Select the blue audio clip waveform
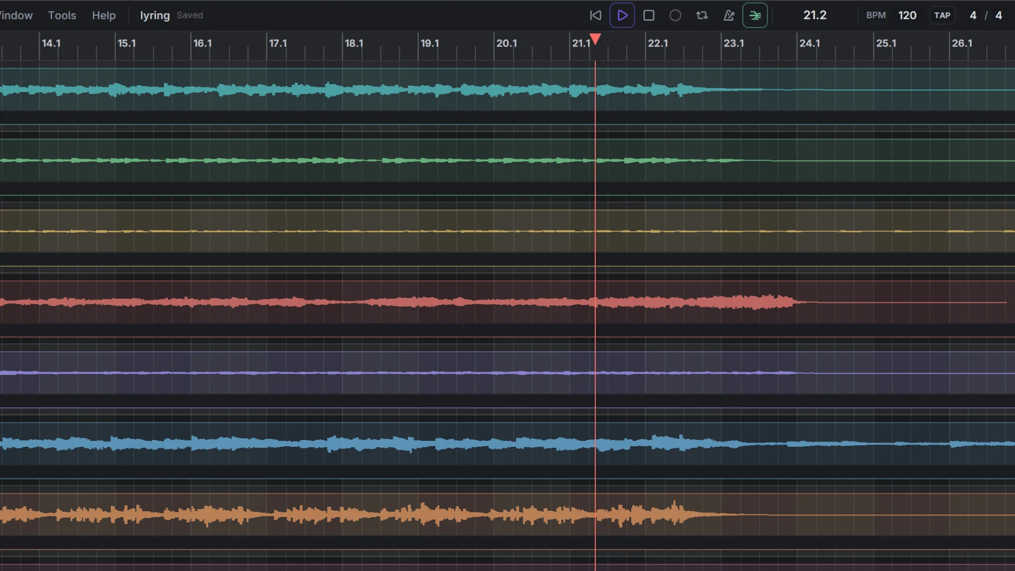This screenshot has height=571, width=1015. point(508,444)
